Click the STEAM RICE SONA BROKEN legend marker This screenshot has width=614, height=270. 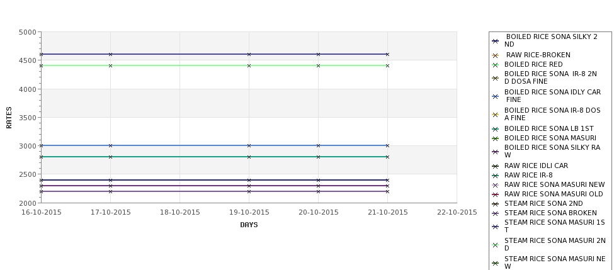click(x=495, y=213)
